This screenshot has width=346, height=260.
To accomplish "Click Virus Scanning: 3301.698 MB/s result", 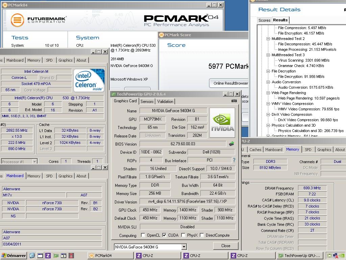I will point(304,60).
